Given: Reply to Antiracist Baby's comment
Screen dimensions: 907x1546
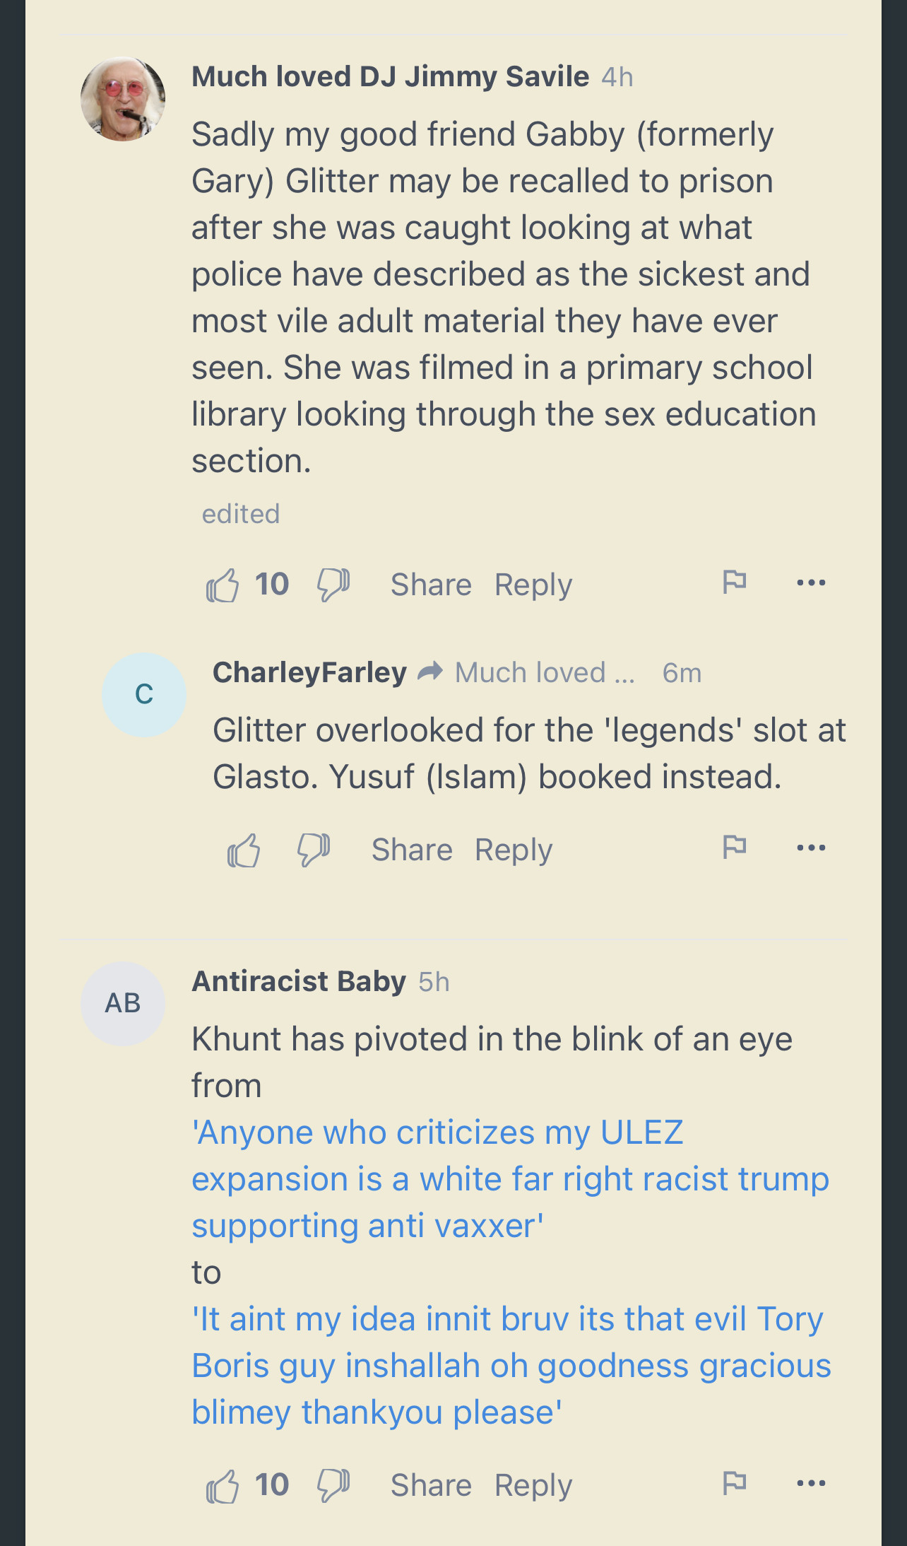Looking at the screenshot, I should (x=533, y=1485).
